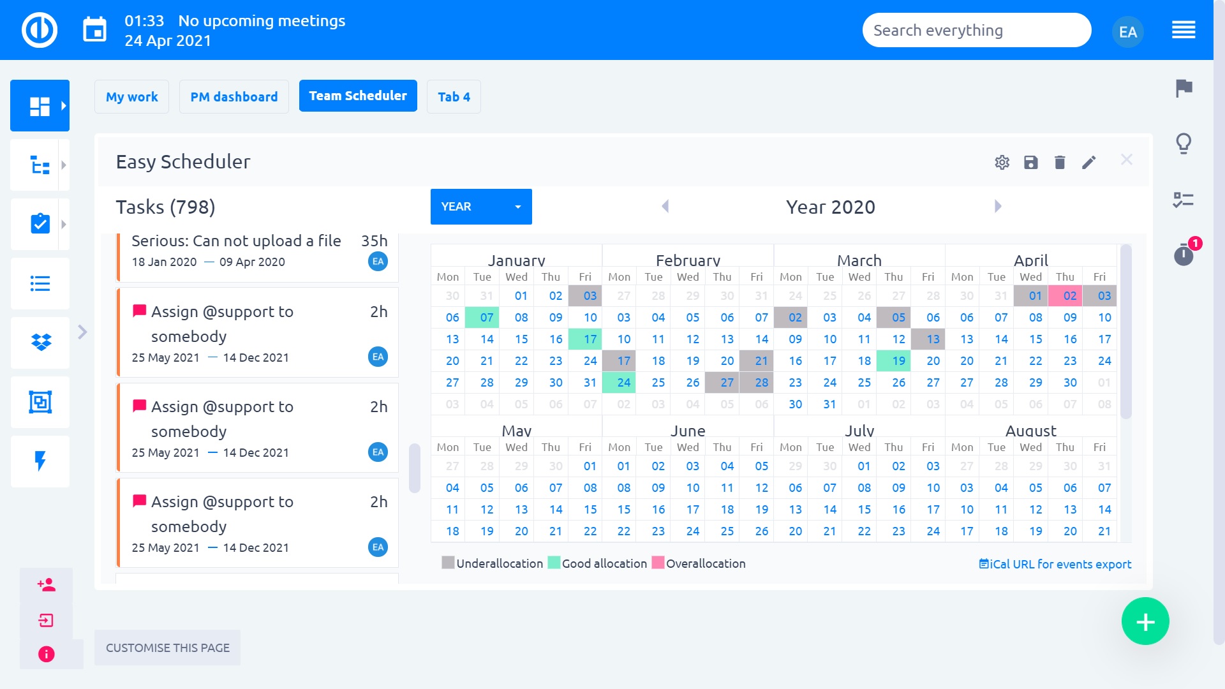Click the green Good allocation legend swatch

click(x=554, y=563)
